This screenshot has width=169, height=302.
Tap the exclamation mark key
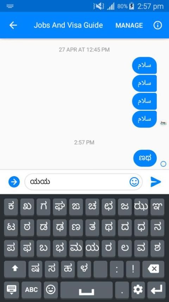pyautogui.click(x=133, y=269)
